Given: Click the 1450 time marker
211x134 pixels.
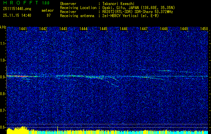Looking at the screenshot, I should tap(204, 28).
